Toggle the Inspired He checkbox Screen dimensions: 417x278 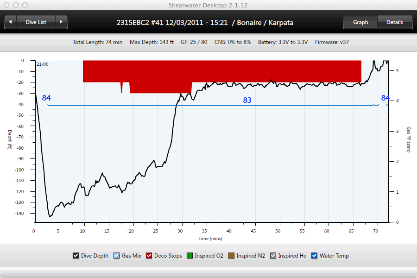click(x=273, y=256)
